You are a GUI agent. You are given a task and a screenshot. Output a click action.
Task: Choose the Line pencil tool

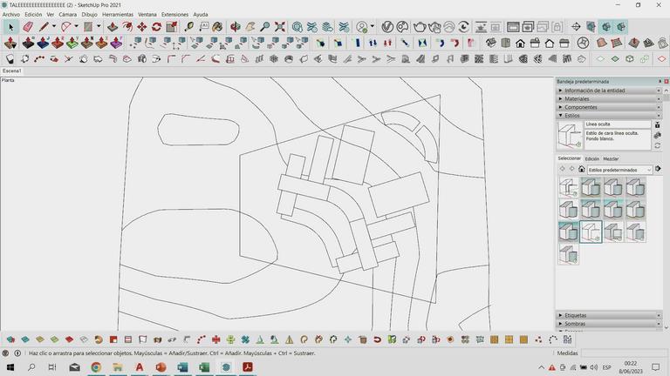pyautogui.click(x=44, y=27)
